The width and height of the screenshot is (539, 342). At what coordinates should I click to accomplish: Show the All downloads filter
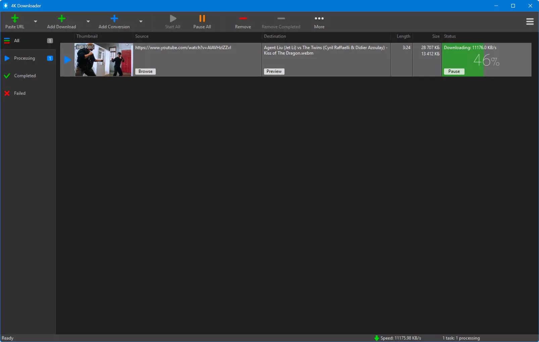28,41
